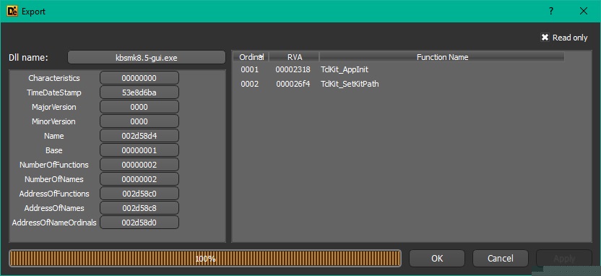Click the Cancel button
The width and height of the screenshot is (601, 276).
click(x=500, y=259)
